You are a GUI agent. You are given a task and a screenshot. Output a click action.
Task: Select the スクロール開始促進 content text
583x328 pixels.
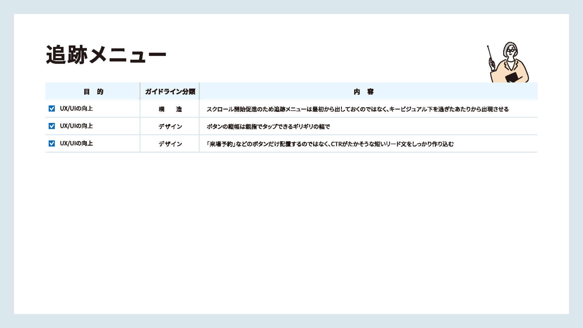coord(357,109)
